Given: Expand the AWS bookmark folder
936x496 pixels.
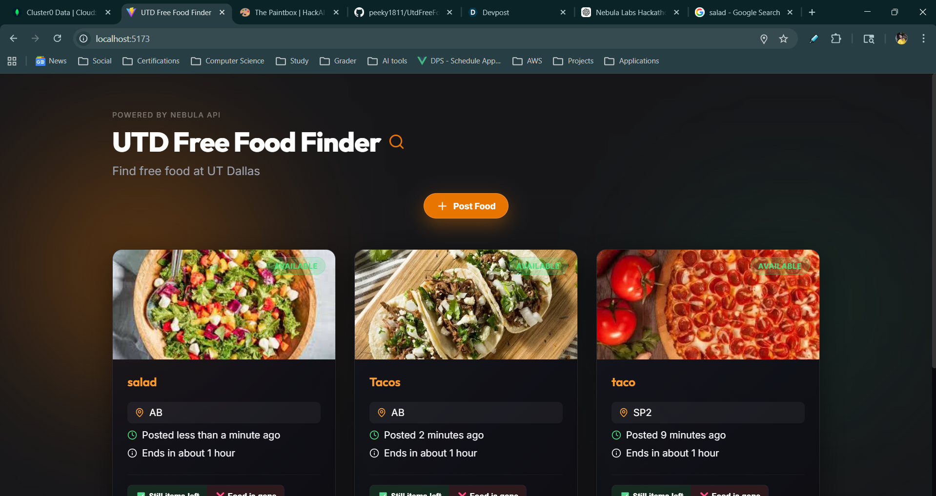Looking at the screenshot, I should pyautogui.click(x=528, y=61).
